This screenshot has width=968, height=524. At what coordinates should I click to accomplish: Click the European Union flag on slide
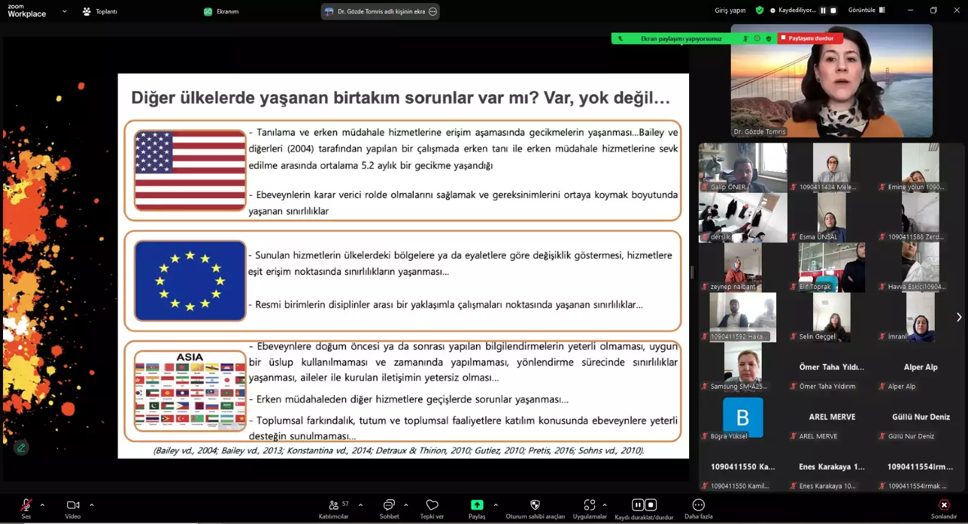[190, 280]
